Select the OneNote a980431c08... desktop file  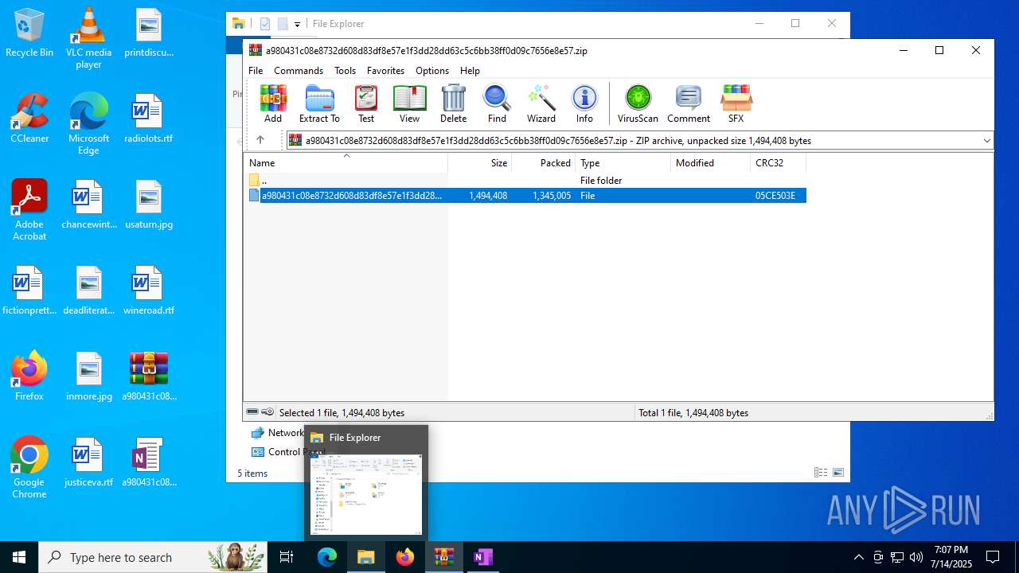click(148, 462)
